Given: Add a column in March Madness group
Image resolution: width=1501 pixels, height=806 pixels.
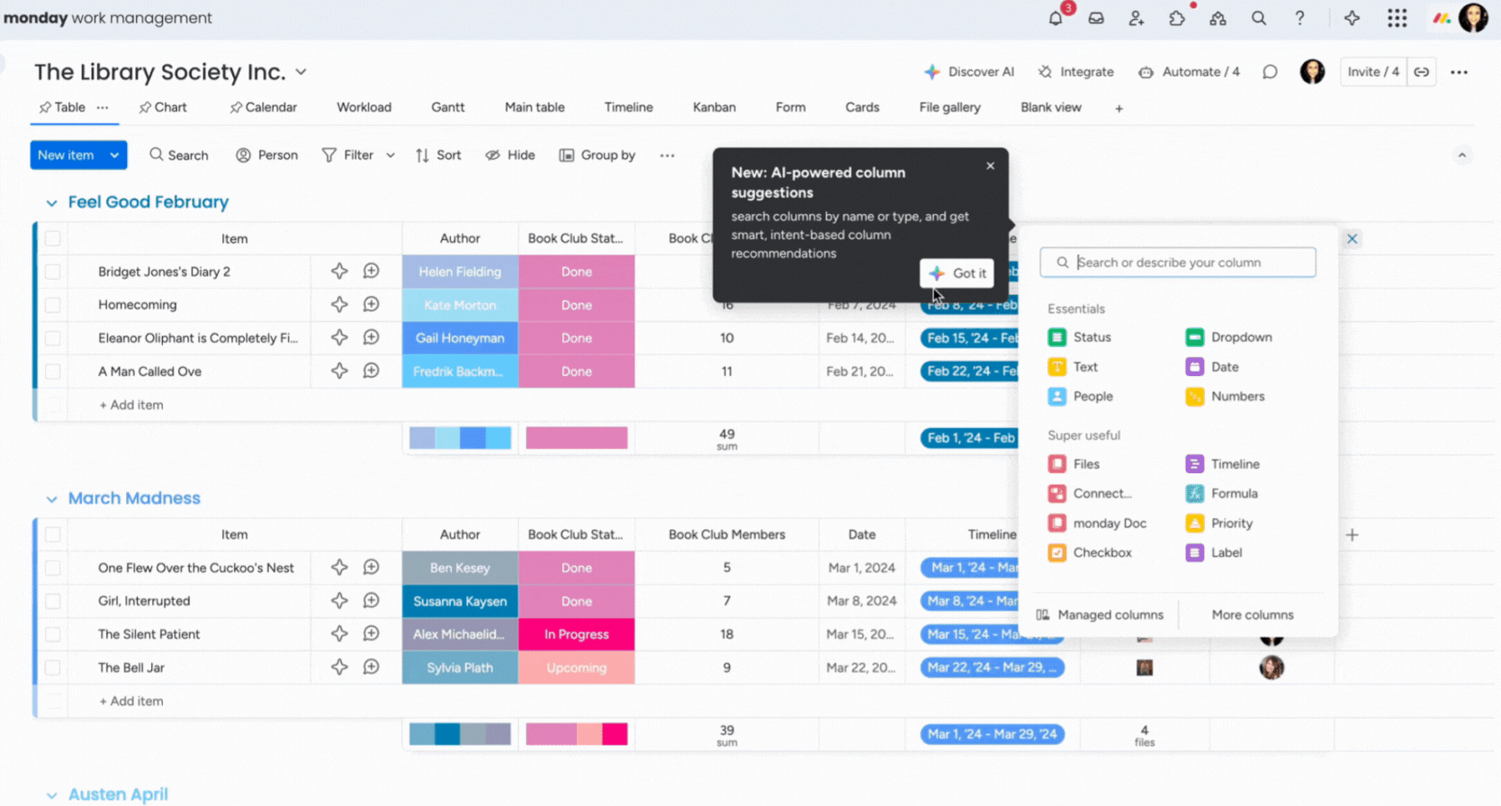Looking at the screenshot, I should click(1352, 535).
